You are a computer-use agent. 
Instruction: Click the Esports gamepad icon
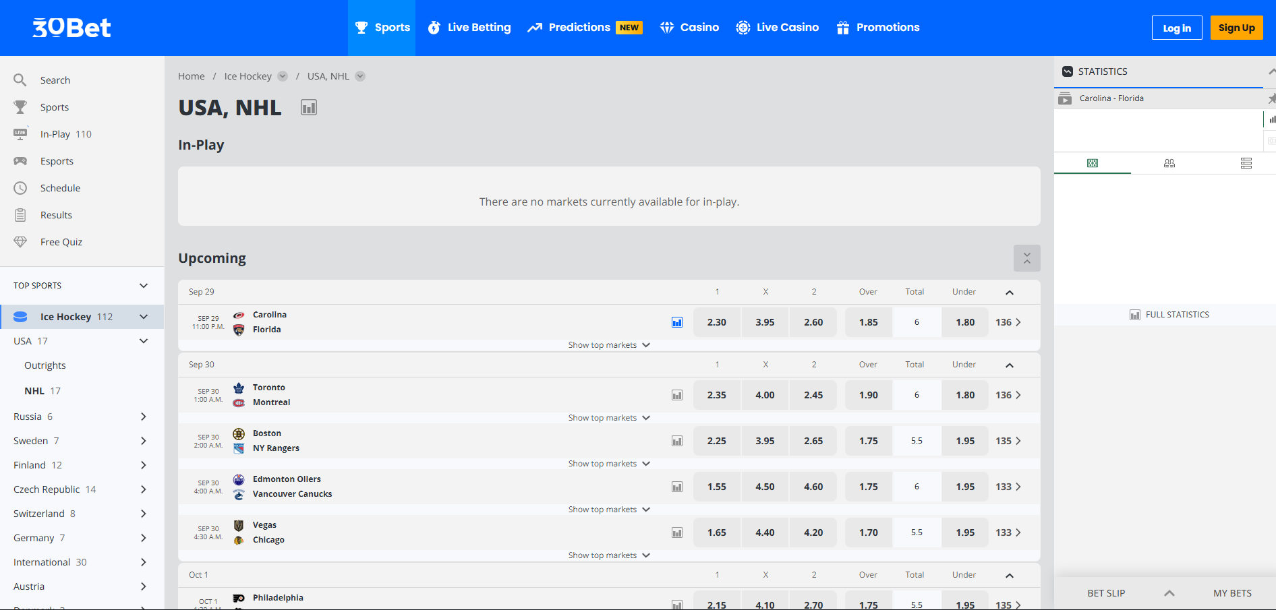20,161
